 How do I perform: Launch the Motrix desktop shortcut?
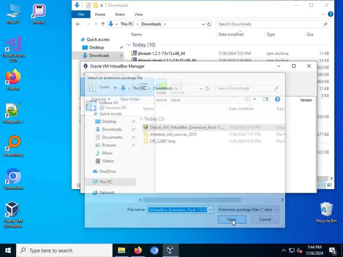(39, 13)
